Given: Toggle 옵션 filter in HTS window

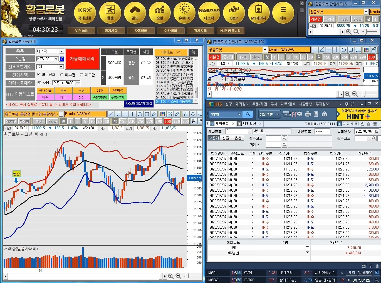Looking at the screenshot, I should 238,138.
